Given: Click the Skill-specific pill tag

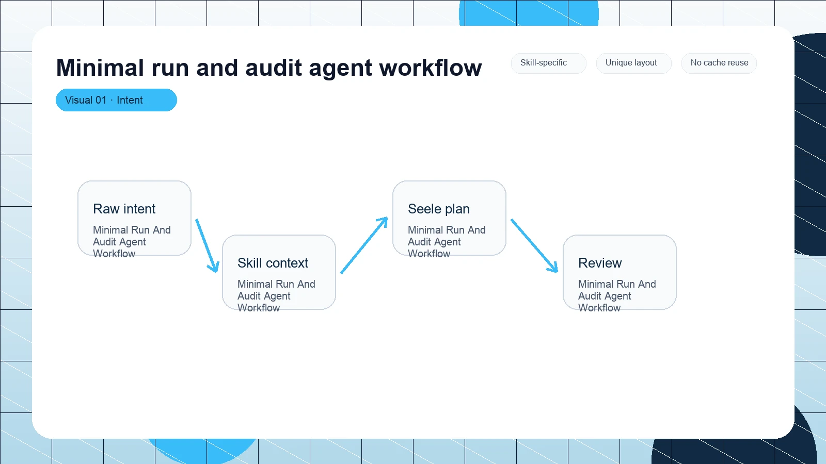Looking at the screenshot, I should (x=548, y=63).
